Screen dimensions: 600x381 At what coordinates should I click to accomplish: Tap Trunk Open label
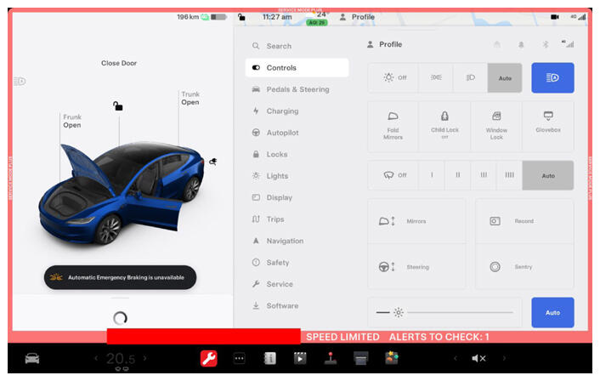point(190,99)
